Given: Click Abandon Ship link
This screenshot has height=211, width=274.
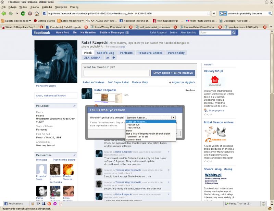Looking at the screenshot, I should pyautogui.click(x=188, y=33).
